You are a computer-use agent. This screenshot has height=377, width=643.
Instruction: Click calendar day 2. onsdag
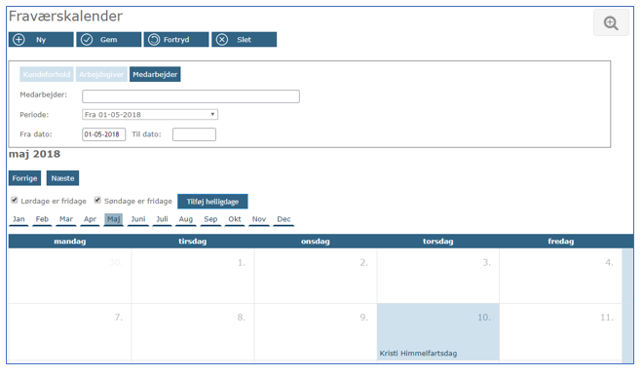316,276
